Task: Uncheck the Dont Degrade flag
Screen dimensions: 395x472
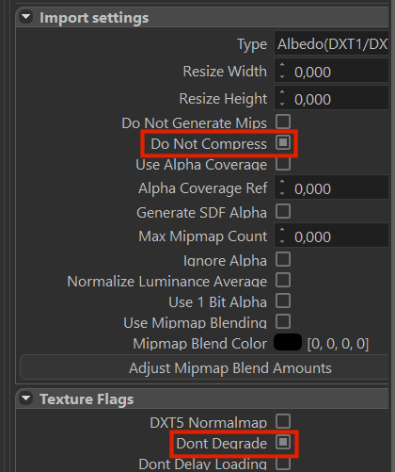Action: point(283,442)
